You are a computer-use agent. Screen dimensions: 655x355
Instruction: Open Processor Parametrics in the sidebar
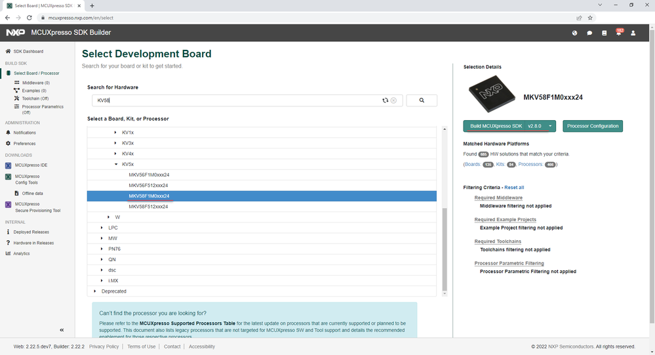point(43,106)
